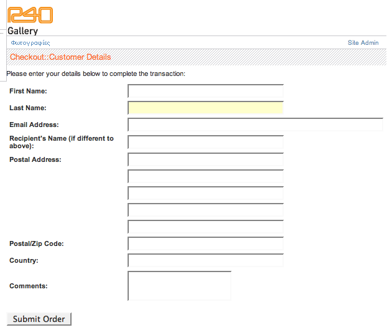The image size is (392, 335).
Task: Click the Email Address label
Action: click(x=34, y=125)
